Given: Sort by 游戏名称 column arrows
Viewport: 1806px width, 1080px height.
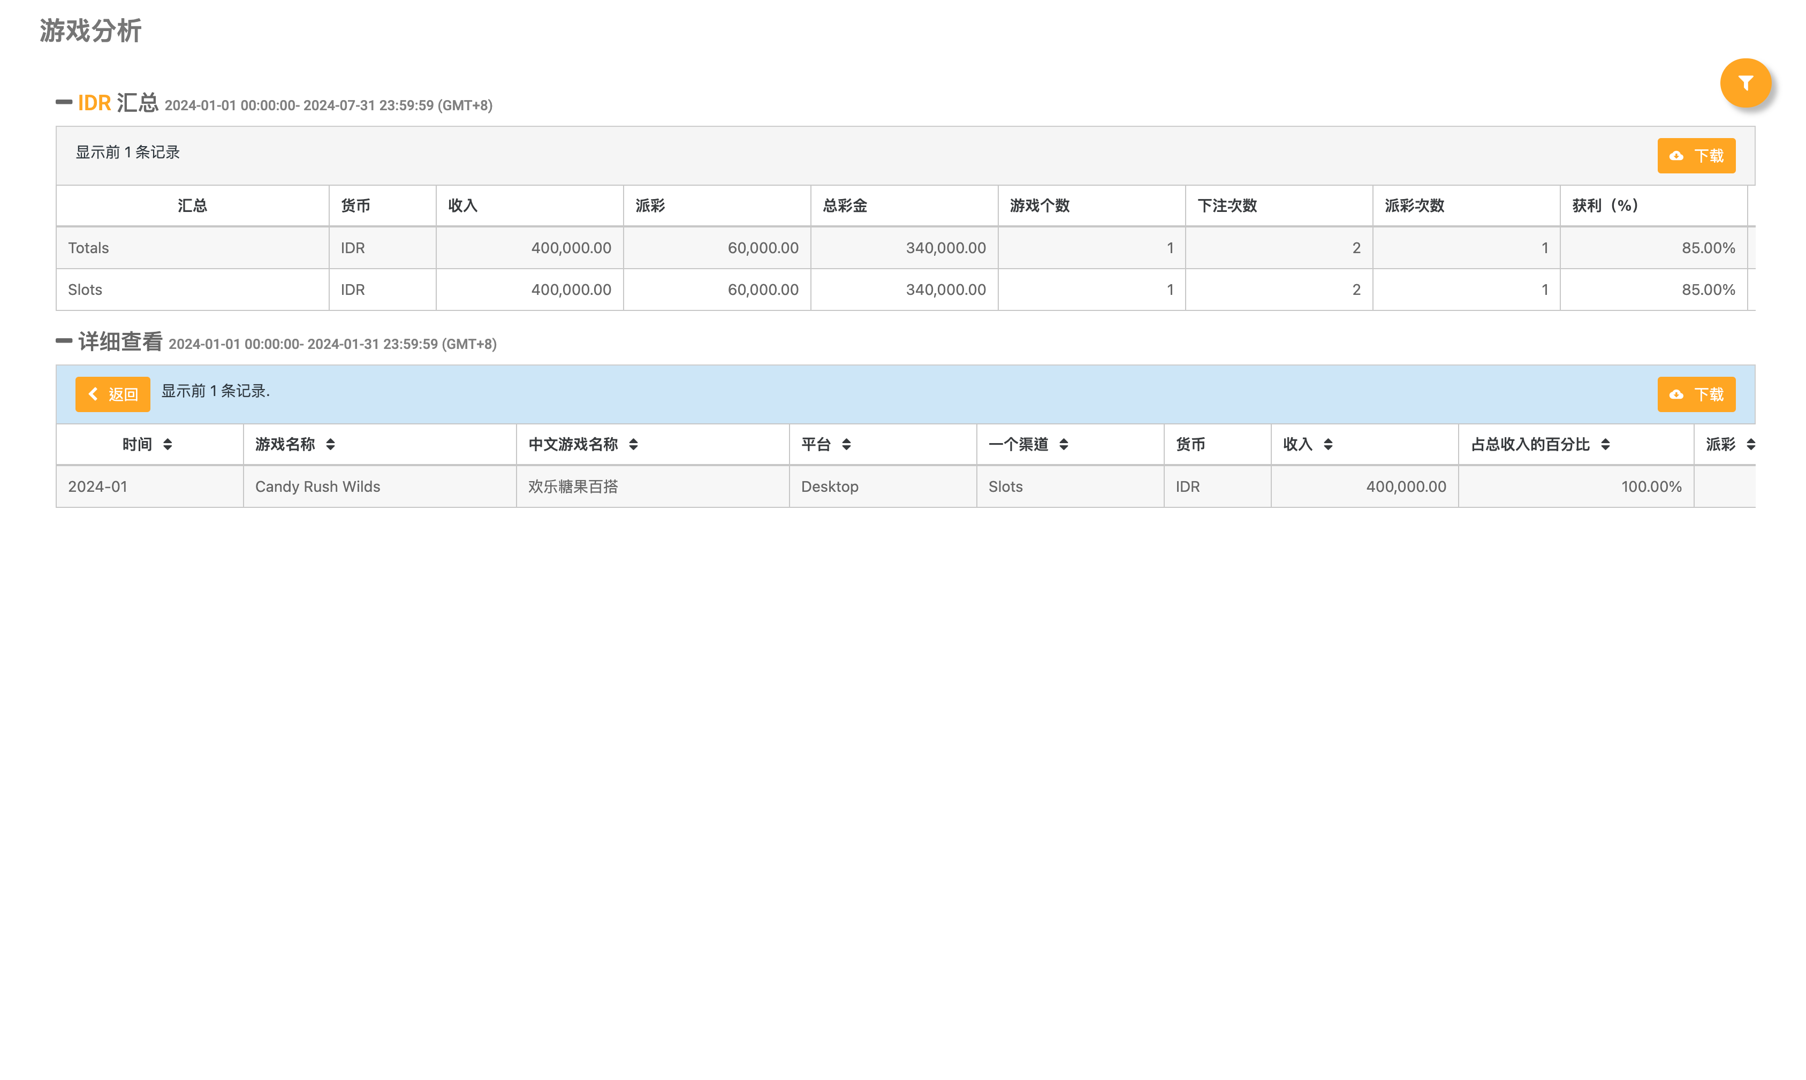Looking at the screenshot, I should pos(330,445).
